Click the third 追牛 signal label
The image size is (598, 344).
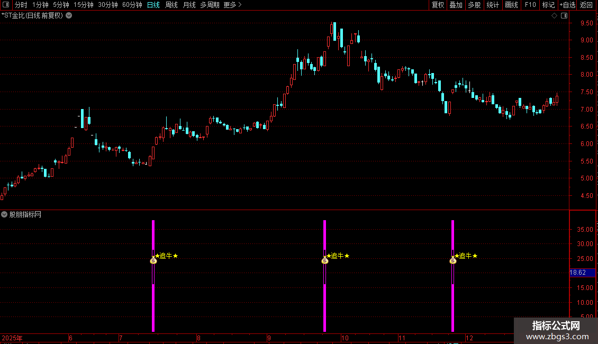tap(466, 256)
